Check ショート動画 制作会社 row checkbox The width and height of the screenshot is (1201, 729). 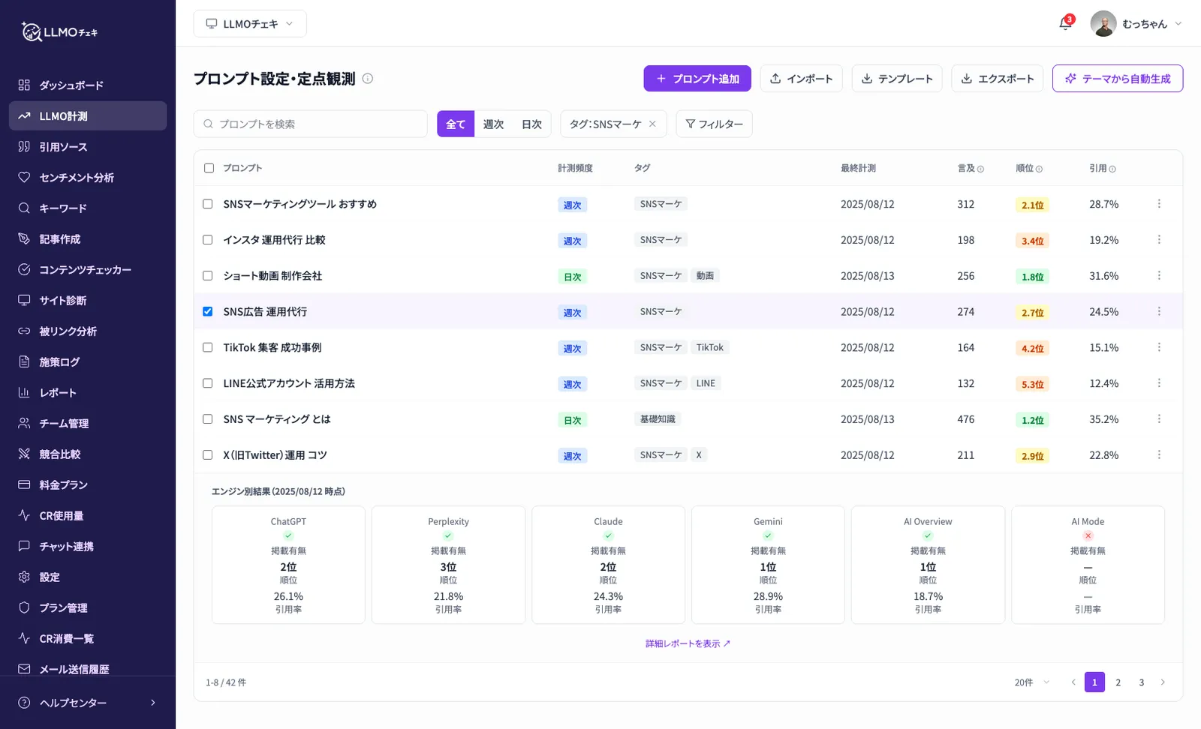tap(208, 276)
